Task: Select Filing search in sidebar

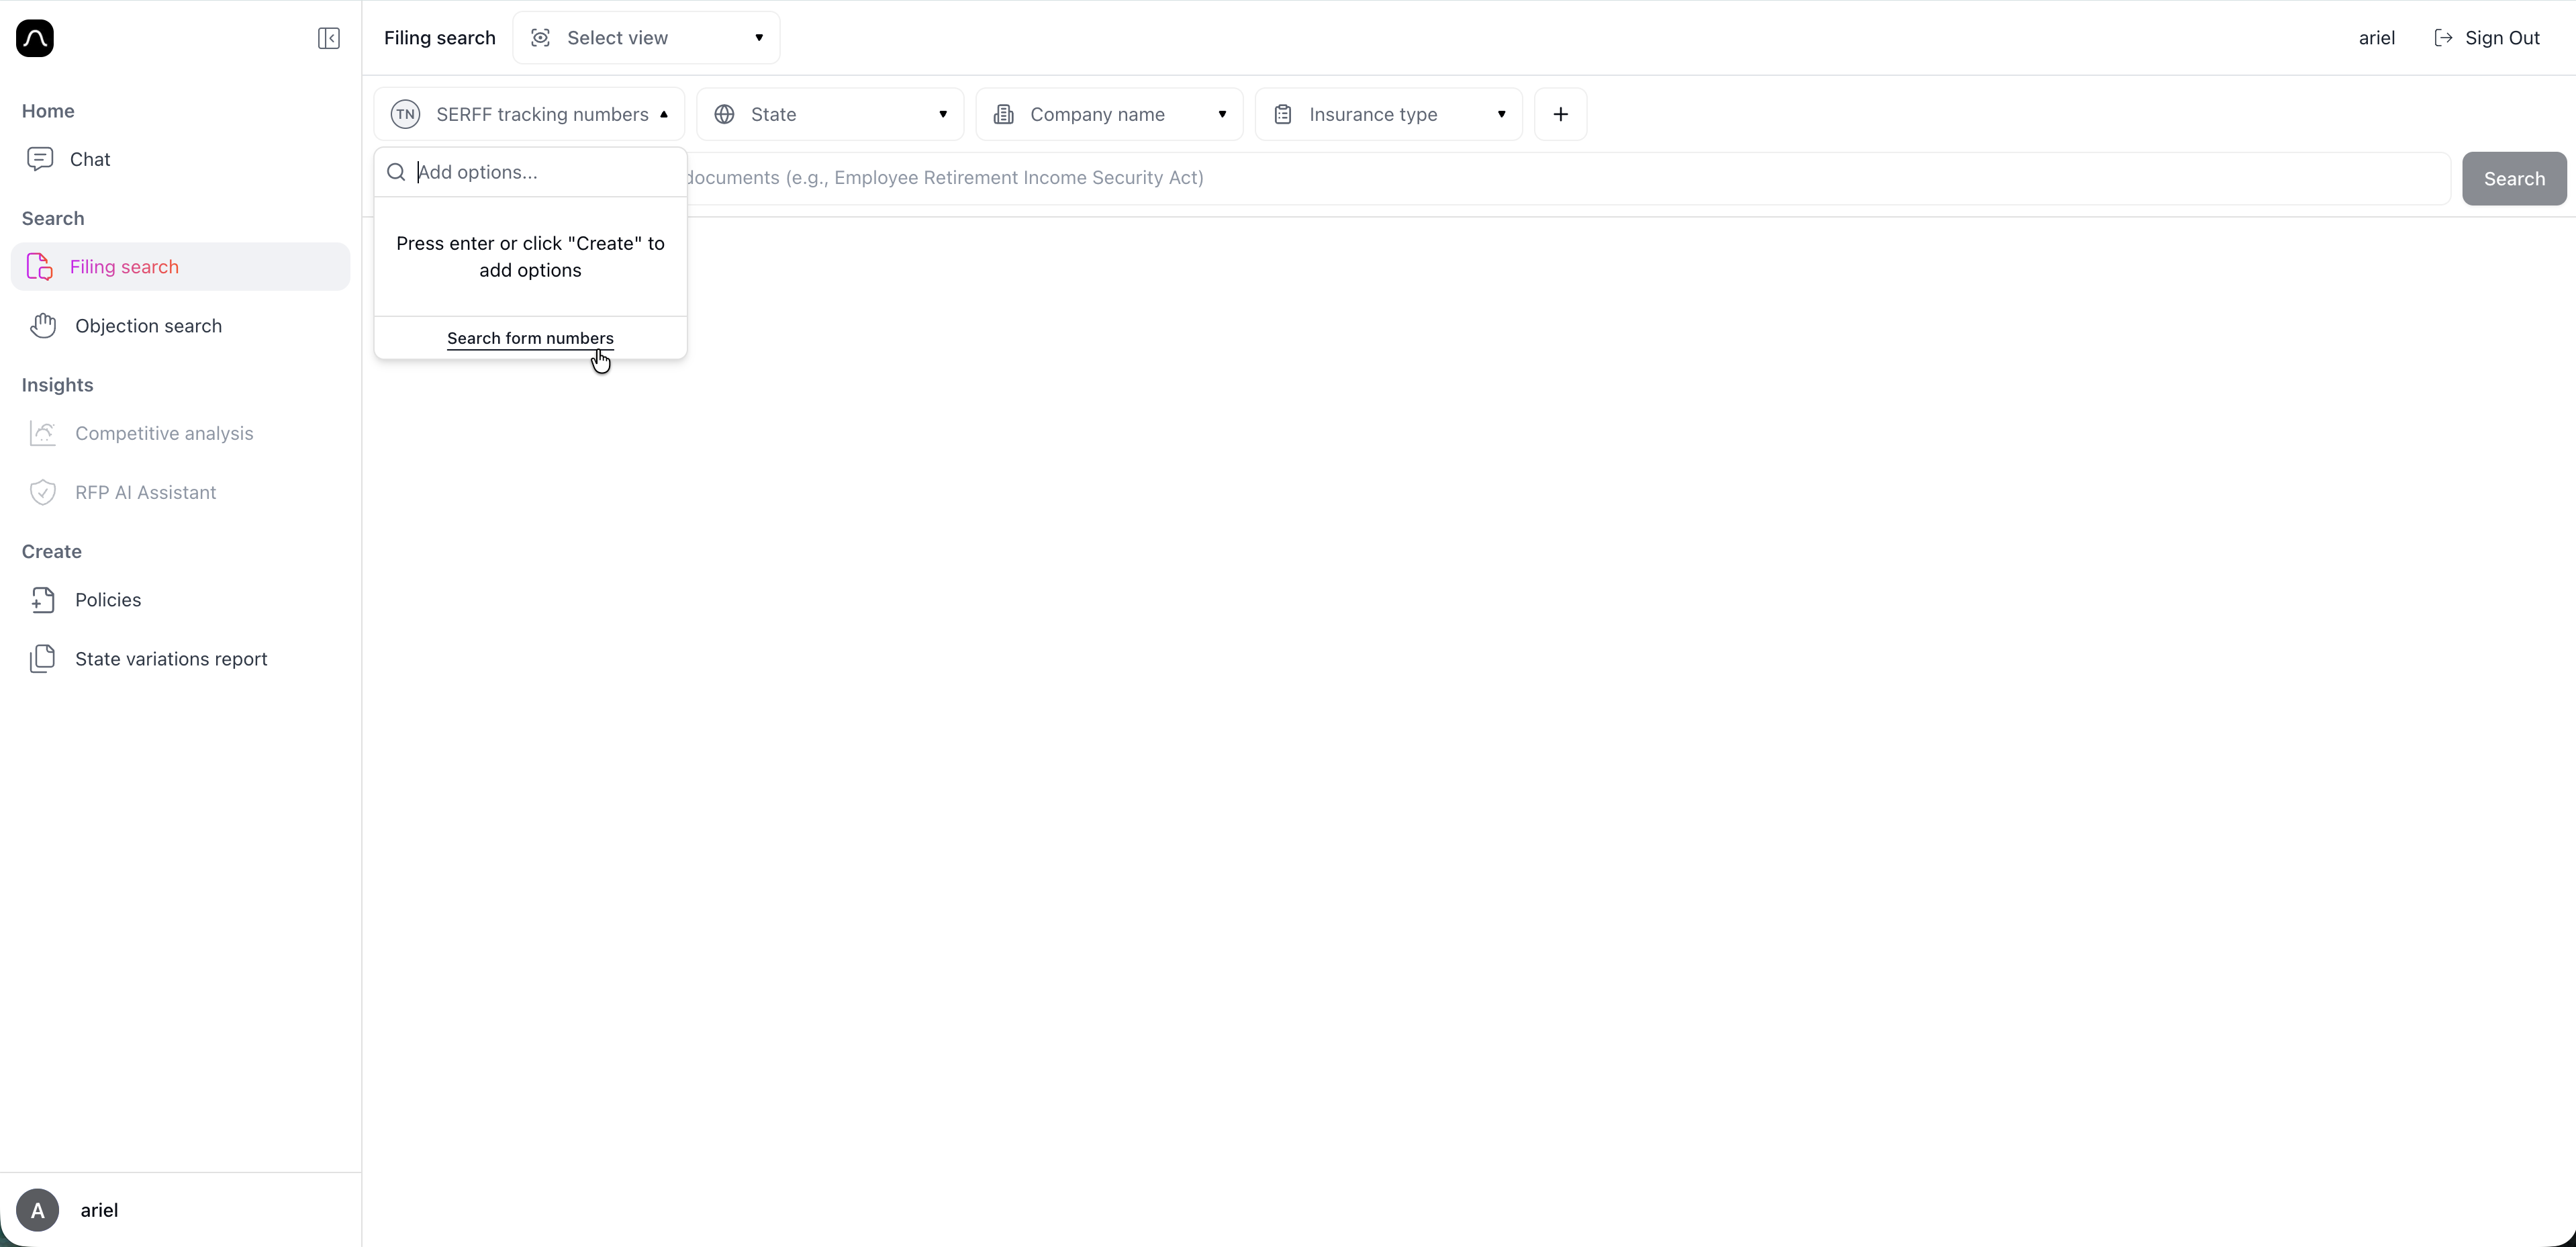Action: [x=124, y=267]
